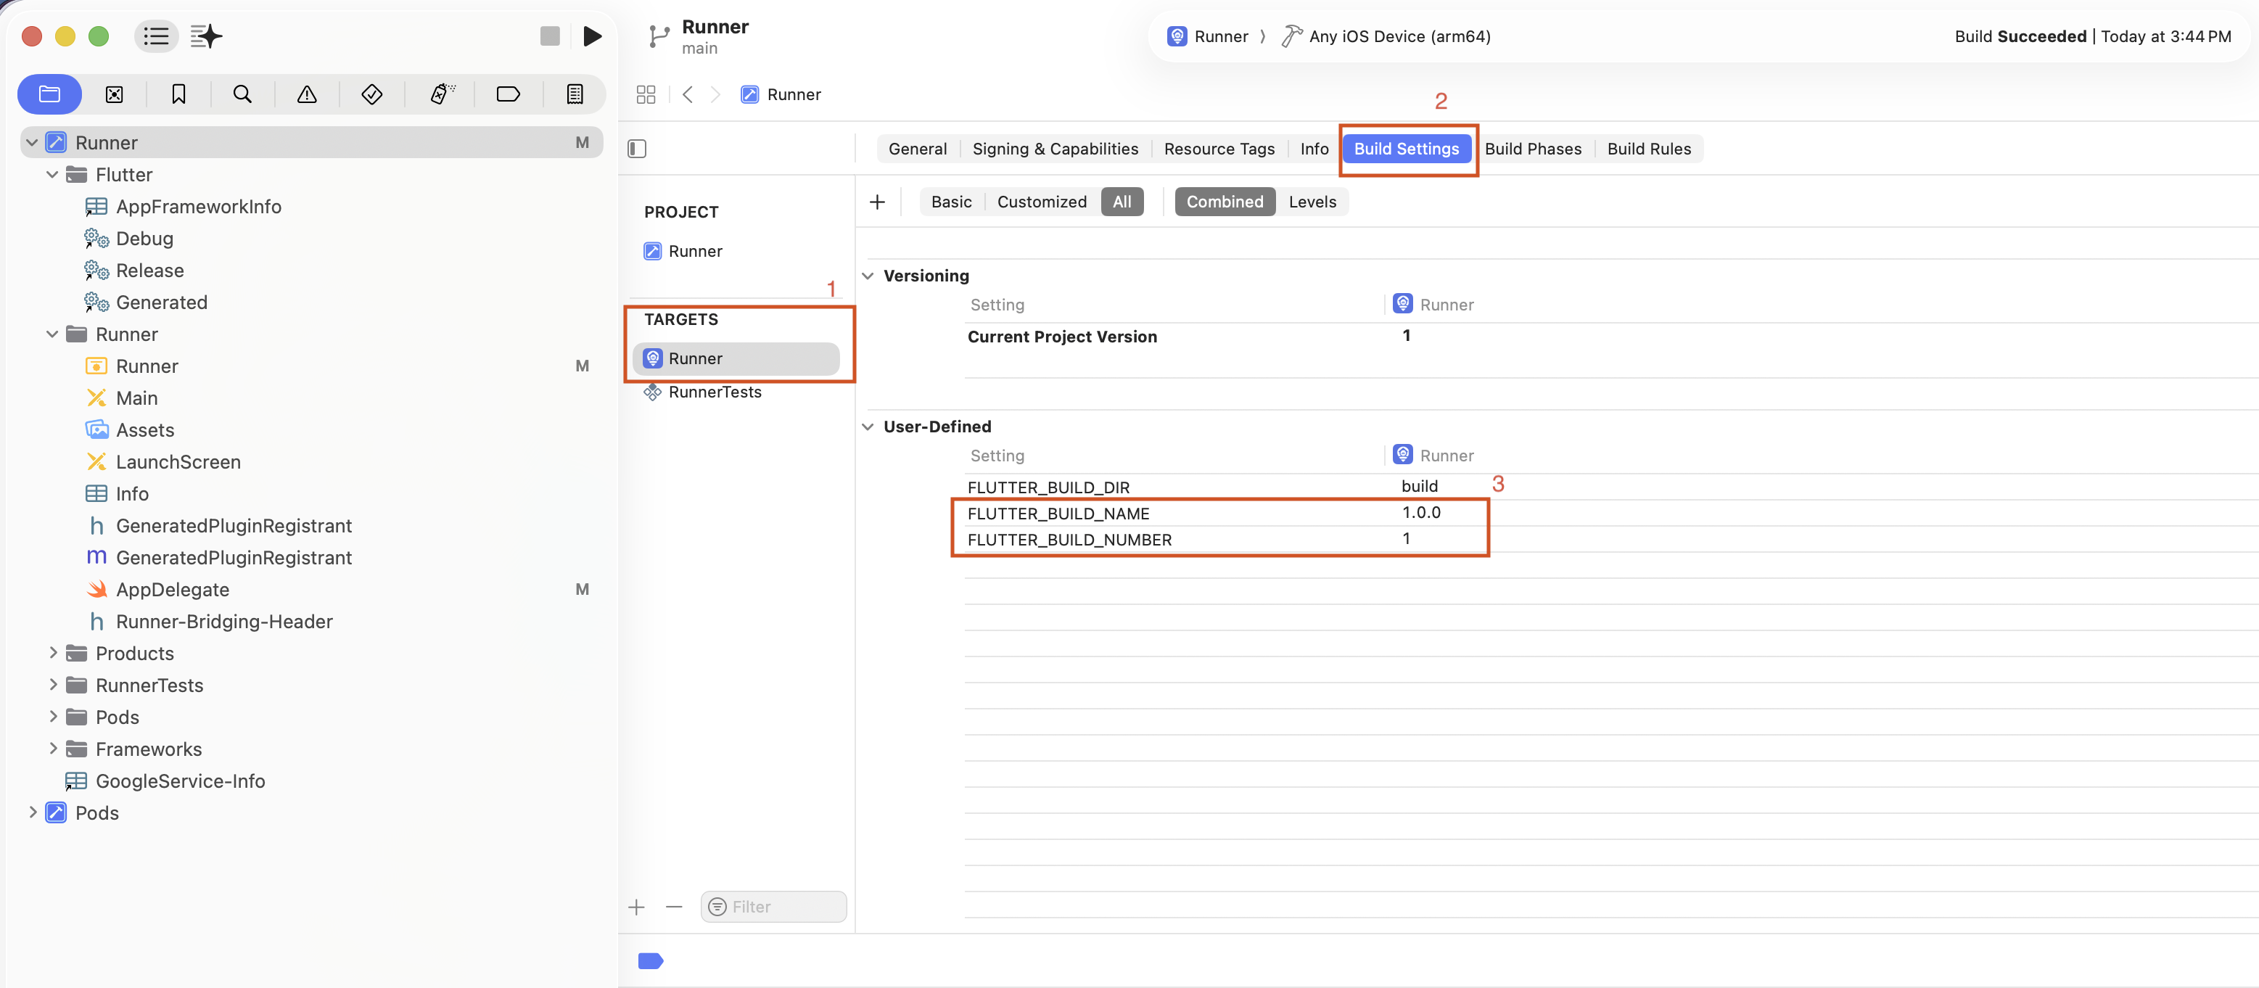Open the Issue navigator warning icon
Screen dimensions: 2259x988
[307, 94]
